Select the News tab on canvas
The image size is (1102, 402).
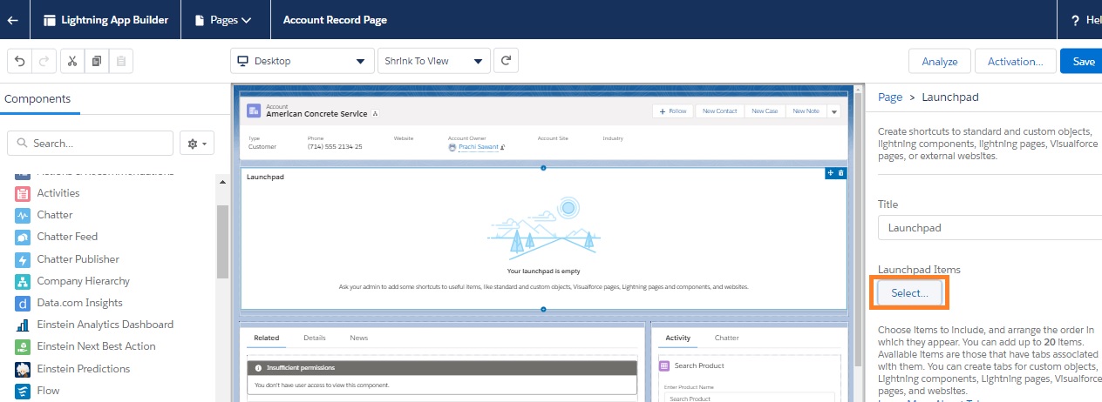tap(359, 338)
